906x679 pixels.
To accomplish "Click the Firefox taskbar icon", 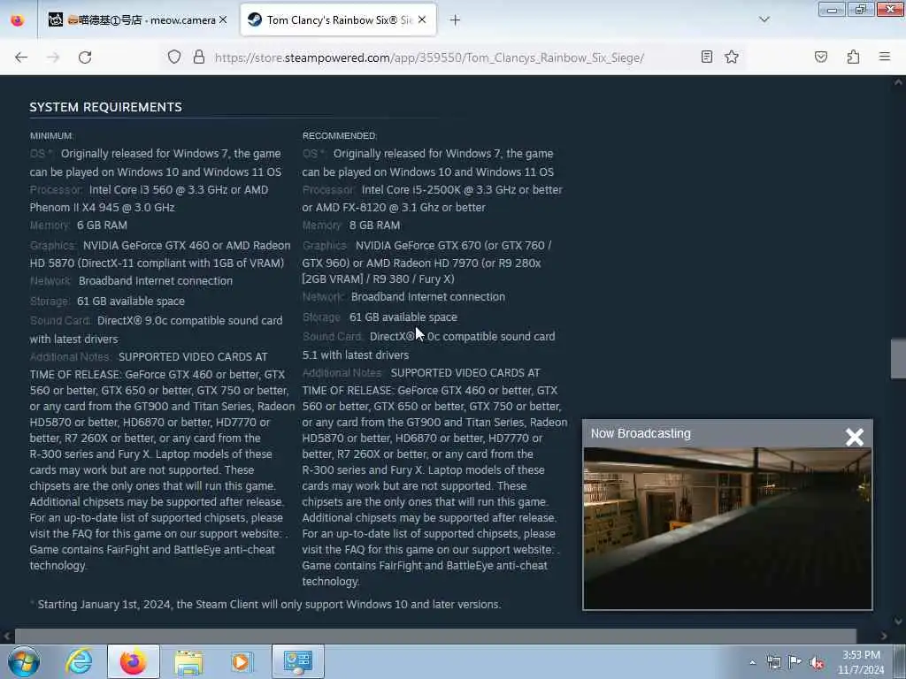I will coord(133,661).
